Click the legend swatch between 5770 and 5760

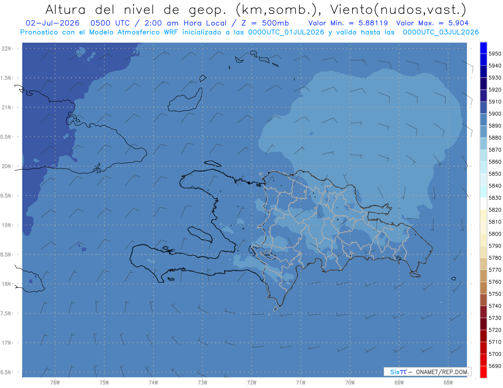(483, 275)
